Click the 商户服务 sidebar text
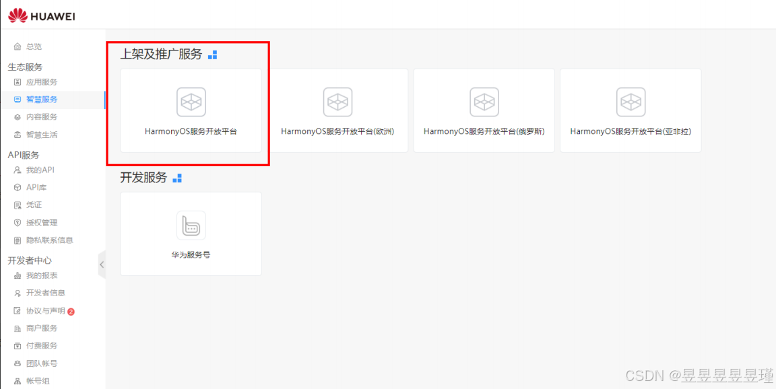The image size is (776, 389). point(42,328)
